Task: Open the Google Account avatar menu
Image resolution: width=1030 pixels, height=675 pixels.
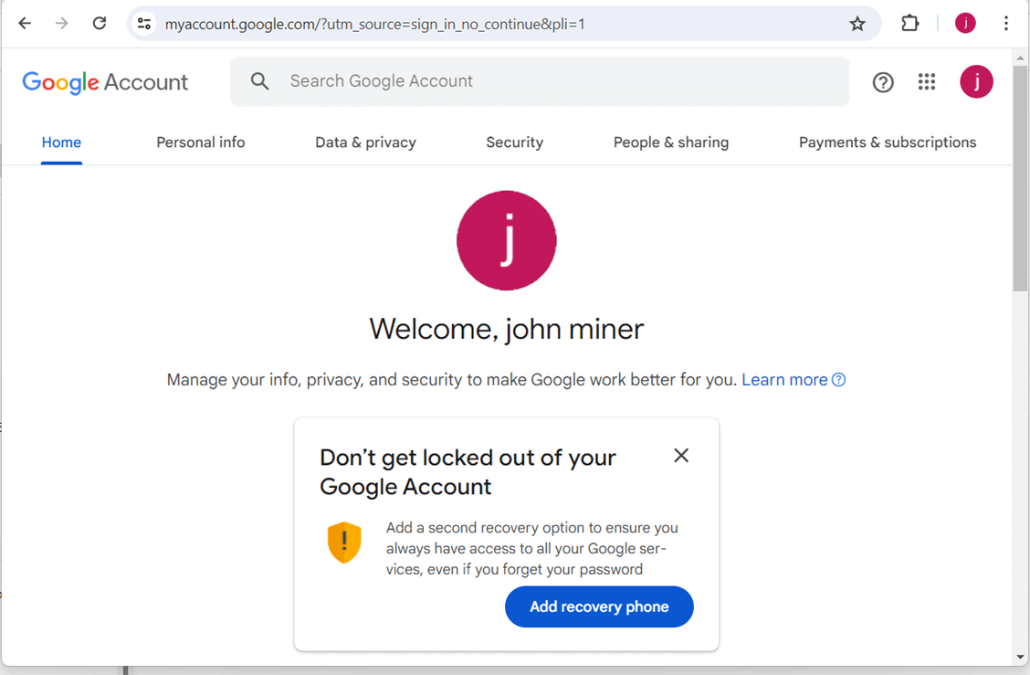Action: [x=976, y=82]
